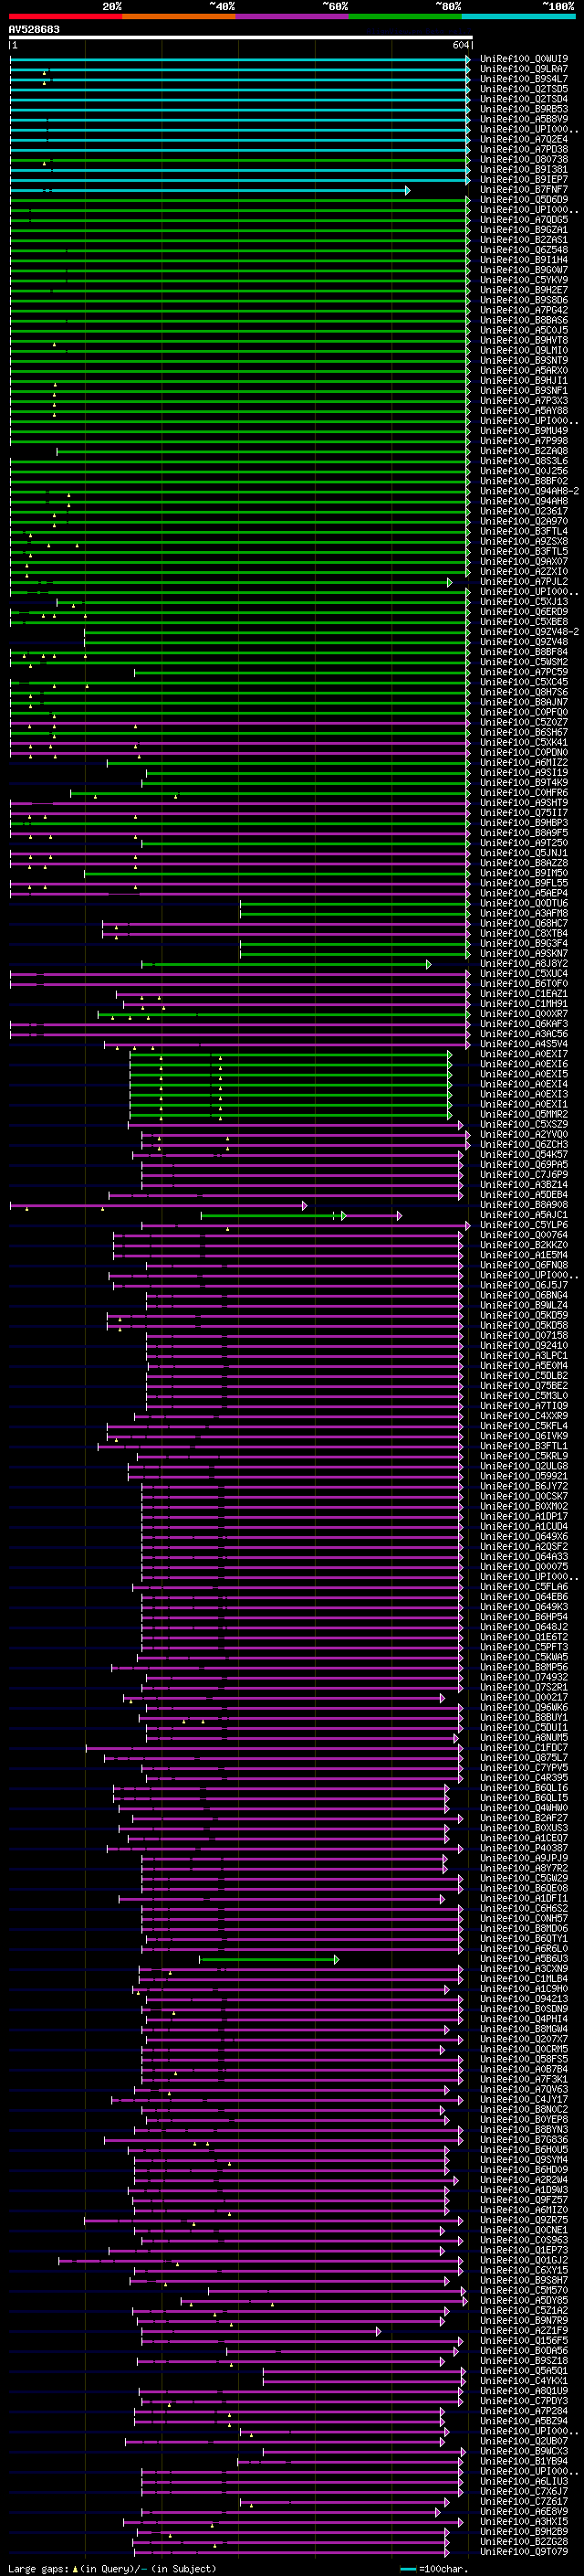Click the white query sequence bar
Screen dimensions: 584x2576
[241, 38]
